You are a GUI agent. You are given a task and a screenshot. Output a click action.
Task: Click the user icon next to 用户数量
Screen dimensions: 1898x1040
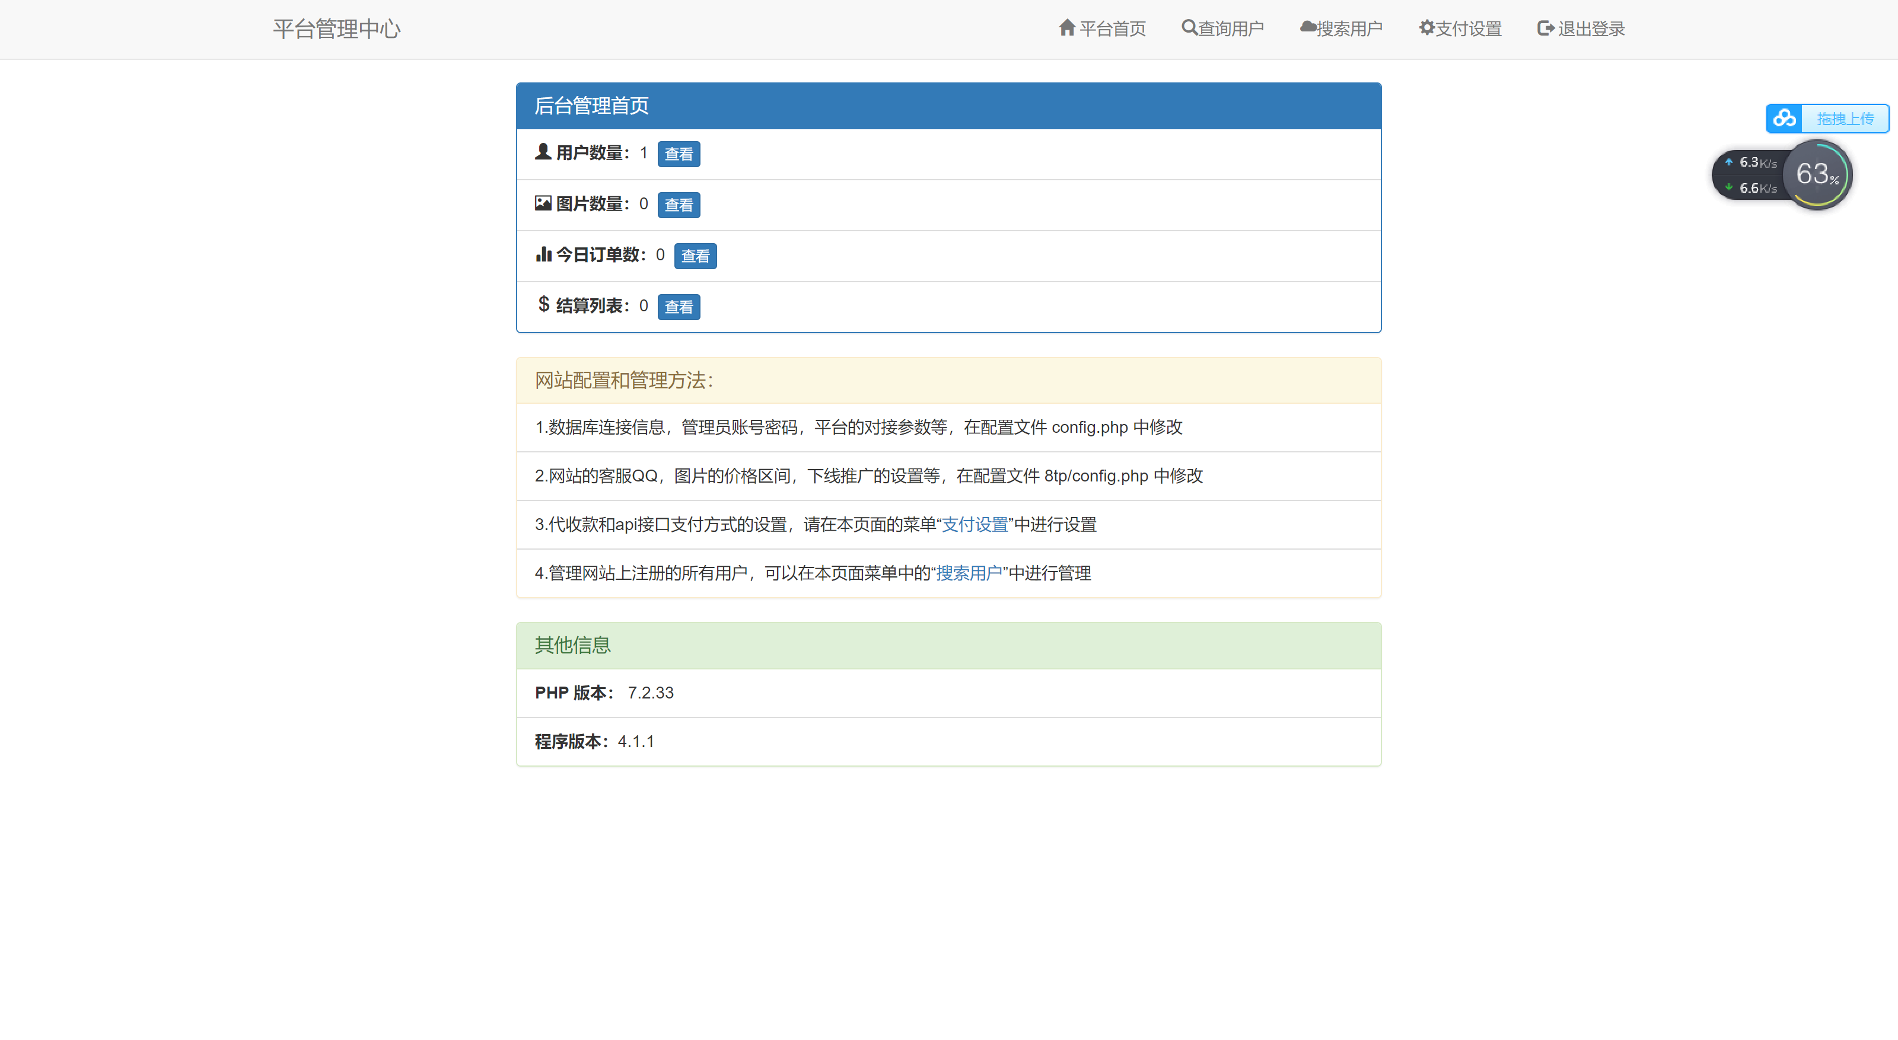pyautogui.click(x=543, y=151)
